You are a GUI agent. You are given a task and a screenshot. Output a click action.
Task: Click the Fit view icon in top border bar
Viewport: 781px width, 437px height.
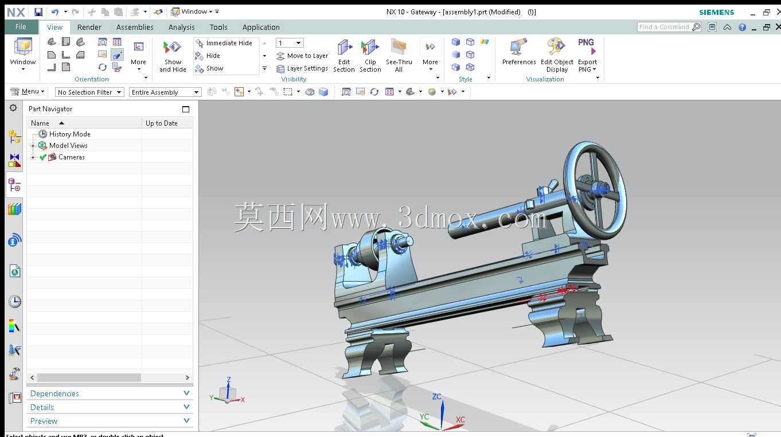tap(346, 92)
